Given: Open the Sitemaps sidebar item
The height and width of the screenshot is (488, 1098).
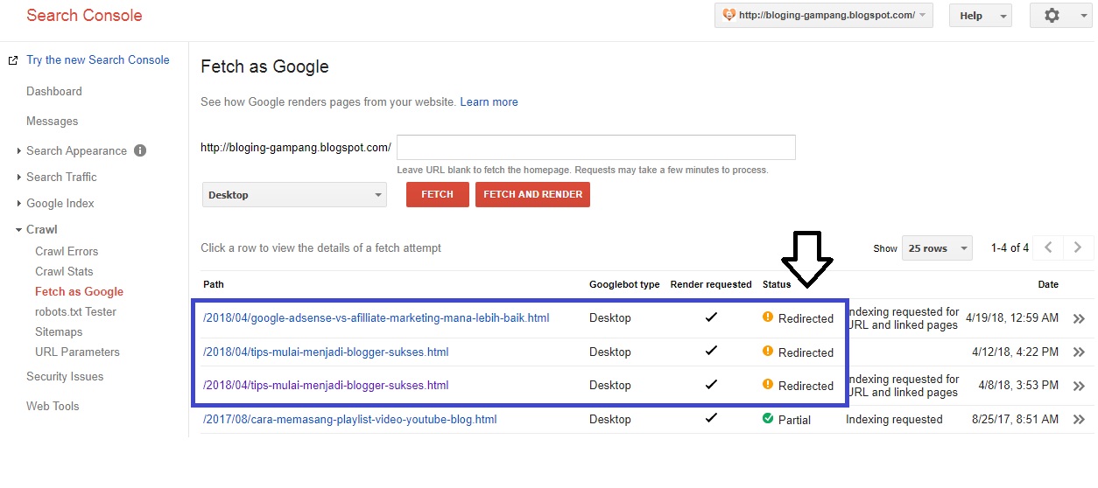Looking at the screenshot, I should pyautogui.click(x=59, y=331).
